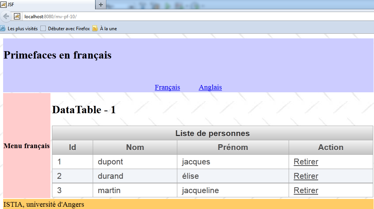Click the Action column header
The height and width of the screenshot is (209, 374).
pyautogui.click(x=331, y=147)
